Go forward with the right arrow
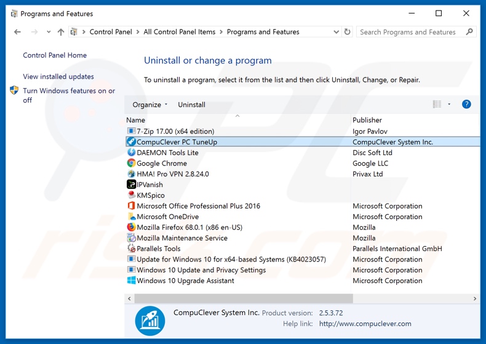The image size is (486, 344). click(34, 31)
